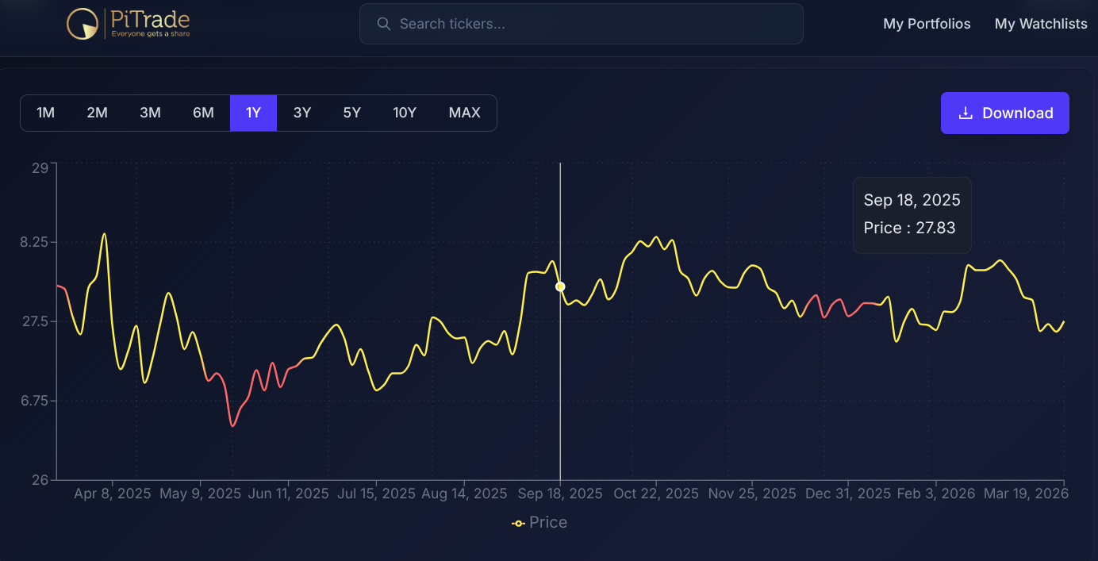Viewport: 1098px width, 561px height.
Task: Go to My Watchlists
Action: pos(1041,24)
